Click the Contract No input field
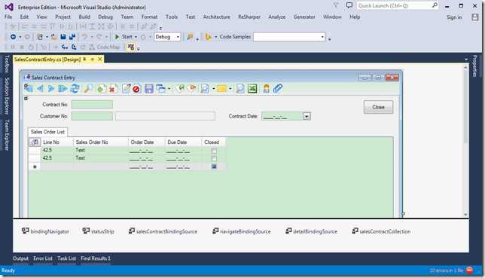Image resolution: width=485 pixels, height=278 pixels. 92,105
